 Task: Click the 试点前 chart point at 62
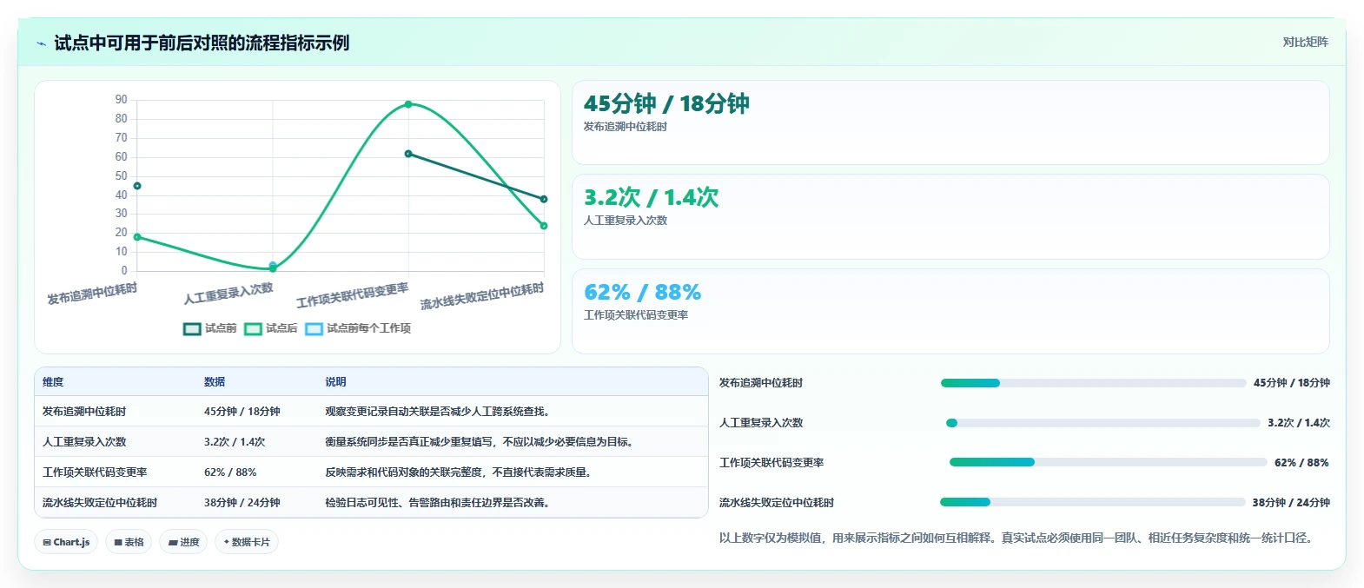pyautogui.click(x=408, y=154)
